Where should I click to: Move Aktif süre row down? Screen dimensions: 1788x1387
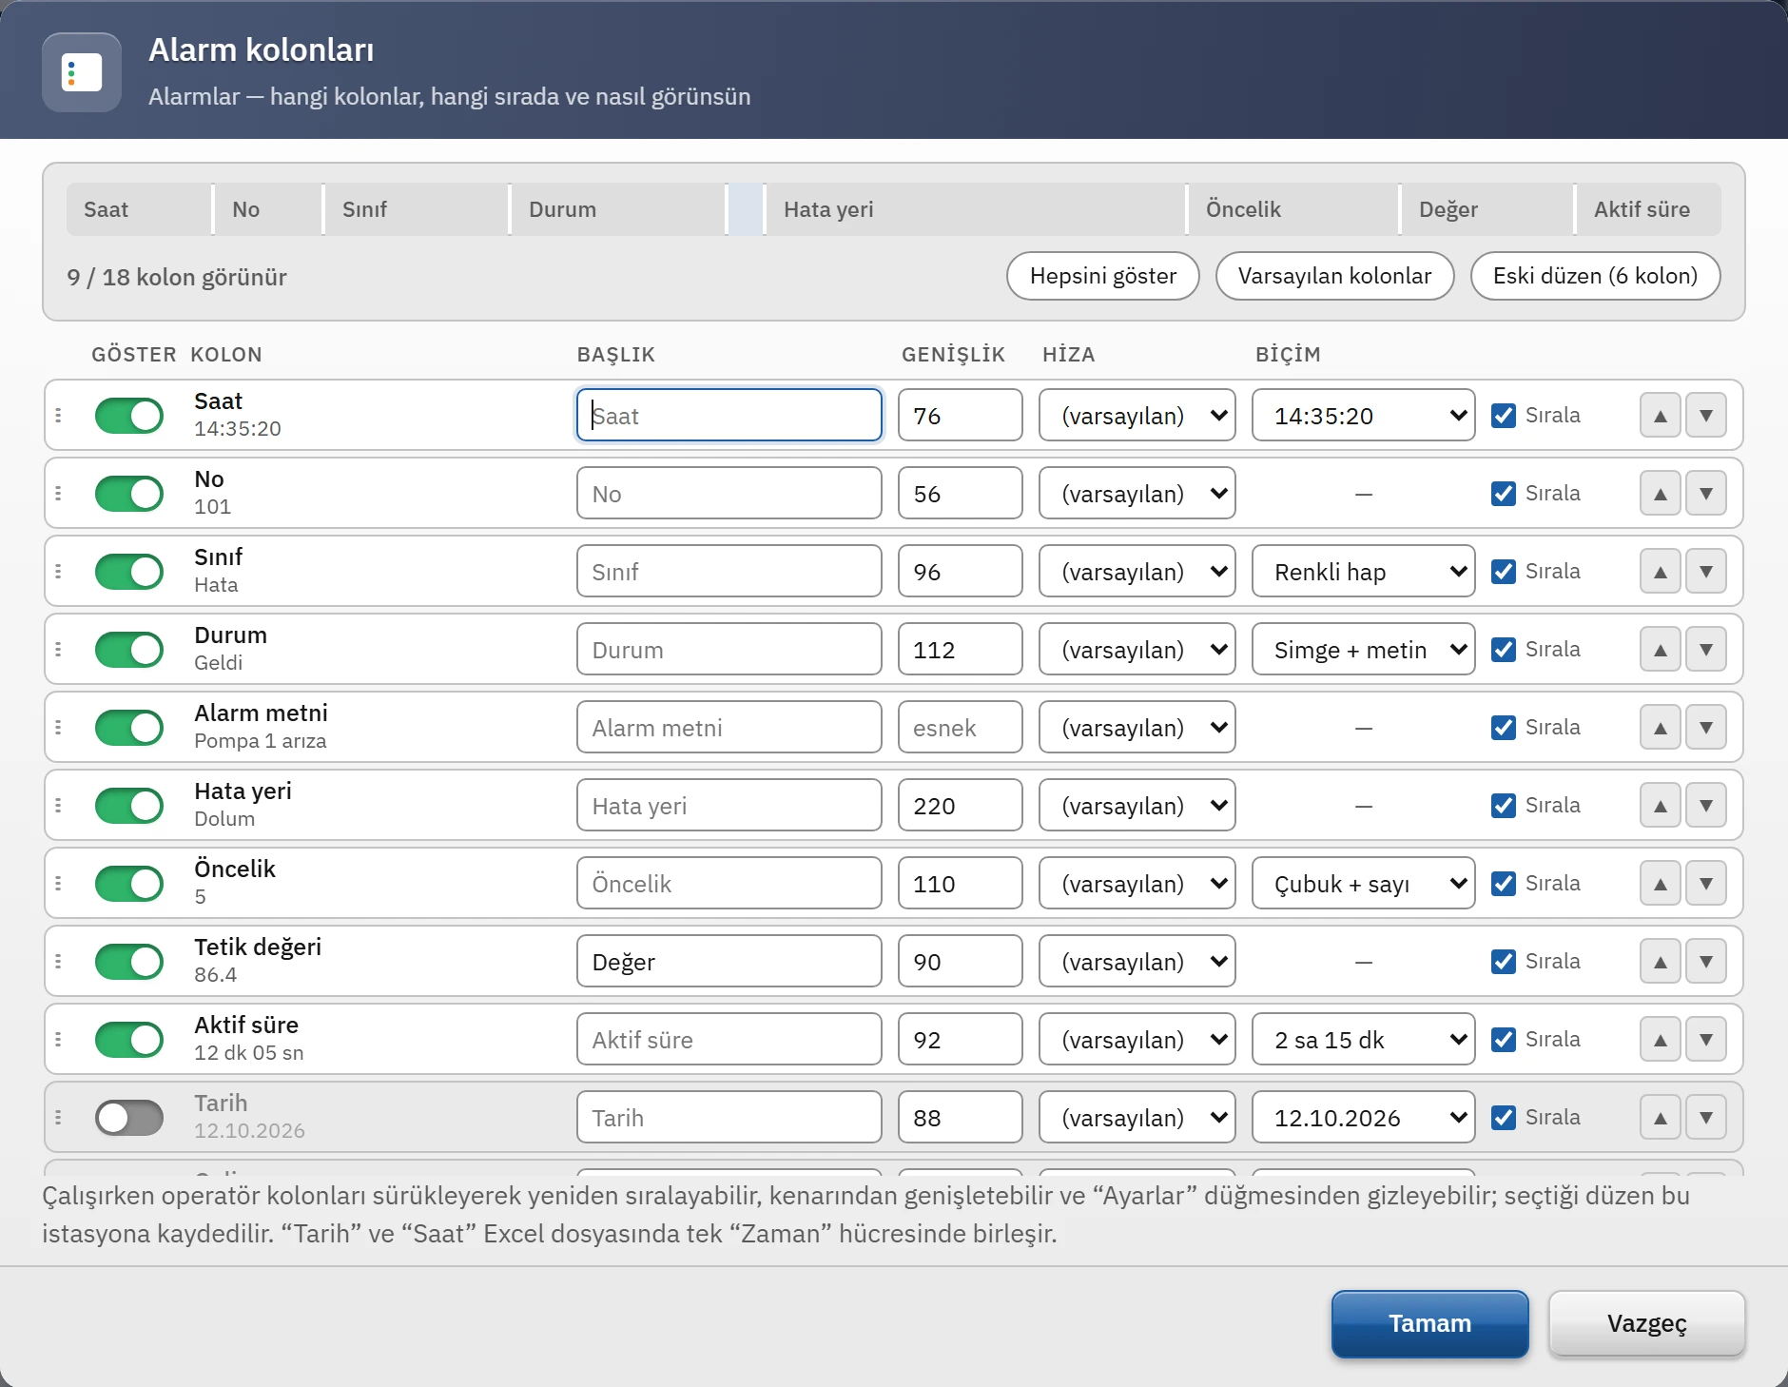coord(1706,1040)
